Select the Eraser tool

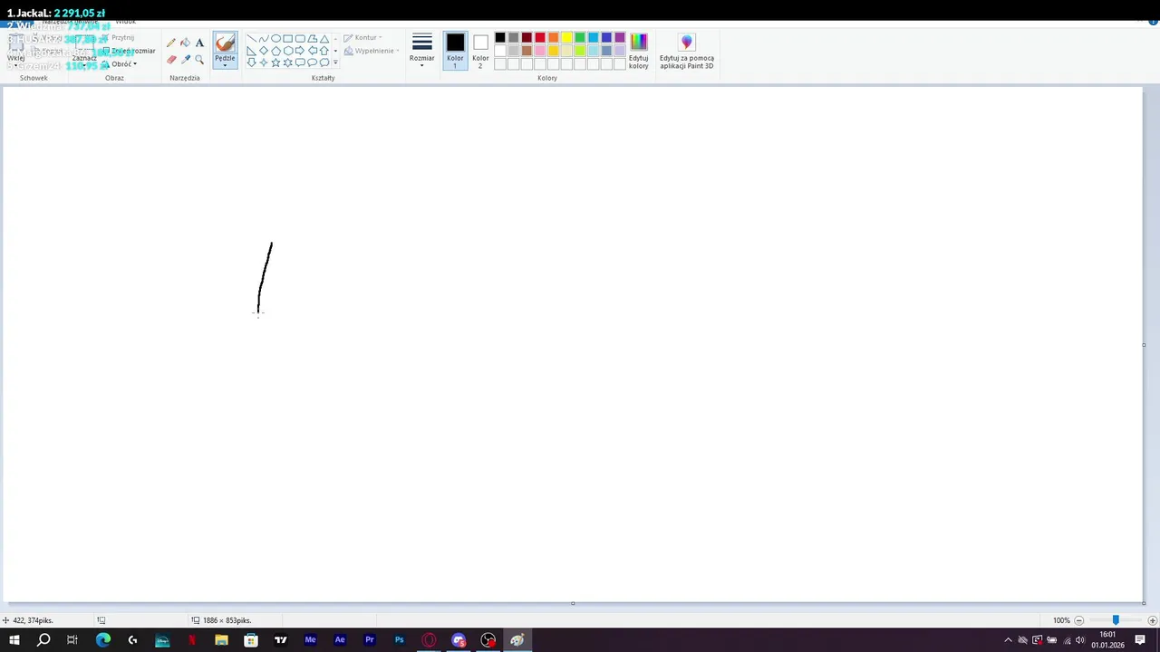pyautogui.click(x=171, y=59)
